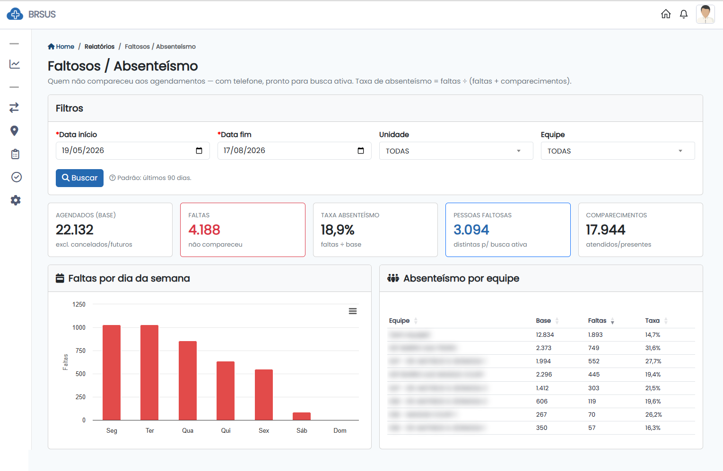Click the BRSUS cloud logo icon

coord(15,14)
